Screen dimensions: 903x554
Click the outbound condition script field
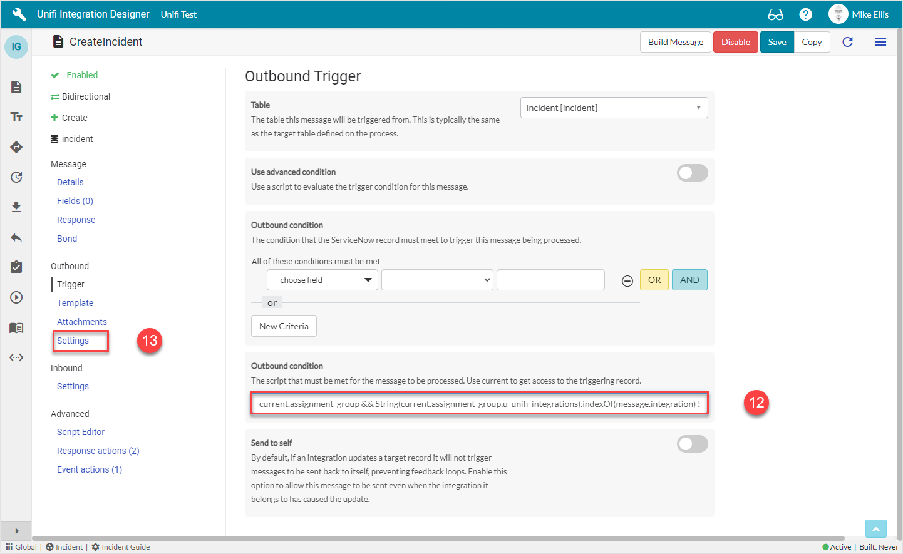click(479, 404)
